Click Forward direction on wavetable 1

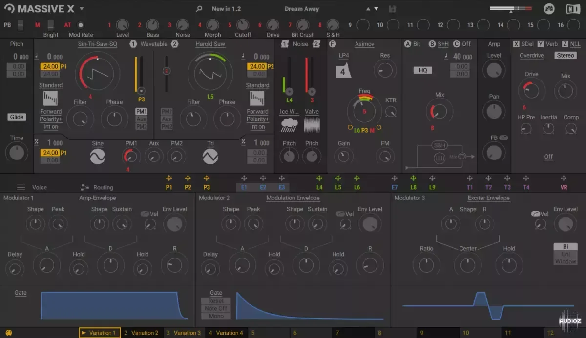(x=51, y=112)
